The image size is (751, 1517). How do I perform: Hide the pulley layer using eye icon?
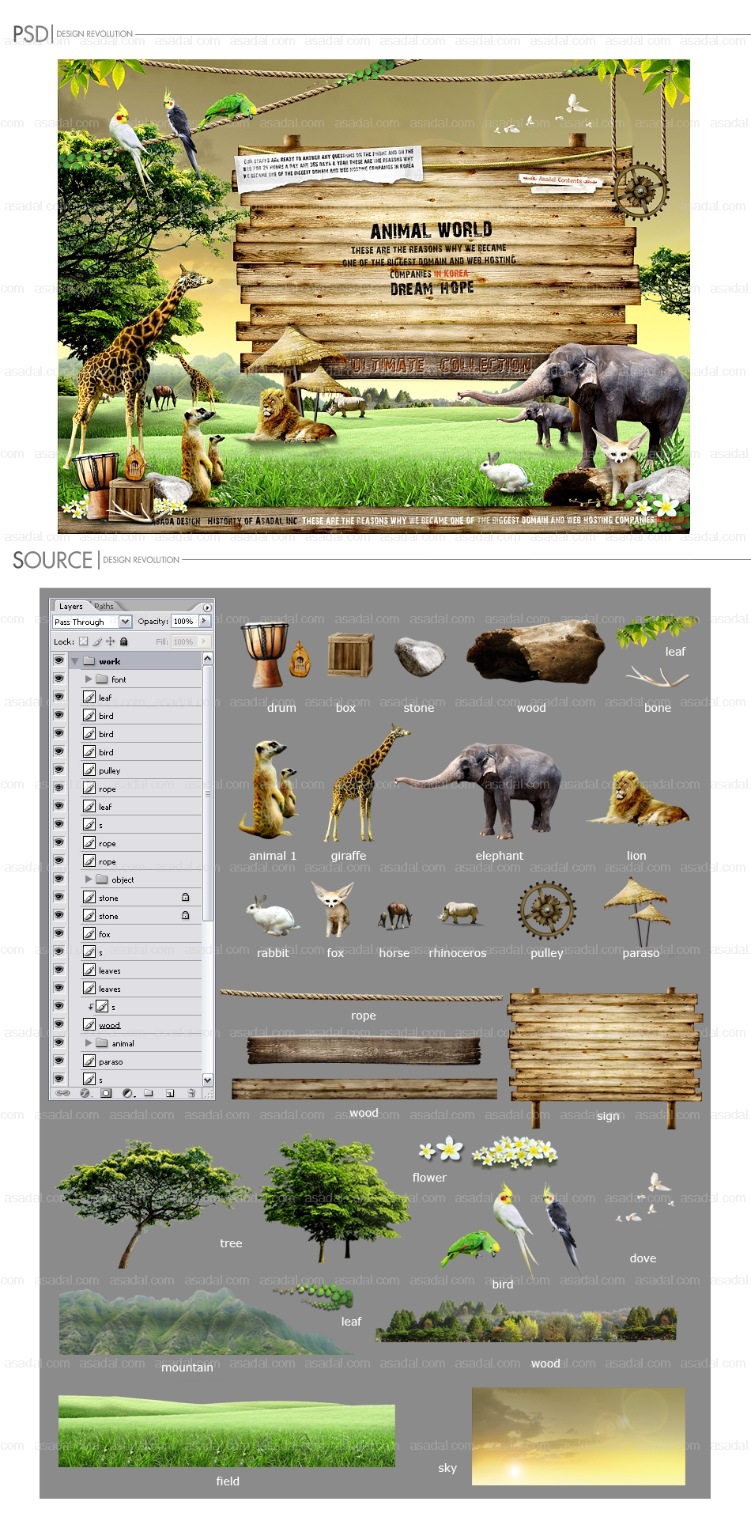(58, 770)
